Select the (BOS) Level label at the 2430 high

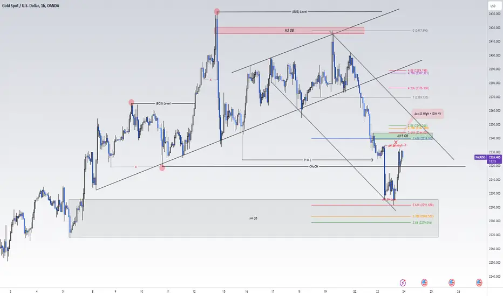(300, 11)
